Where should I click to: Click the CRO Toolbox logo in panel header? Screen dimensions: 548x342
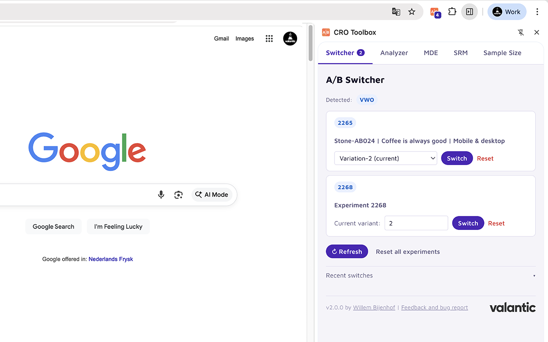tap(326, 32)
